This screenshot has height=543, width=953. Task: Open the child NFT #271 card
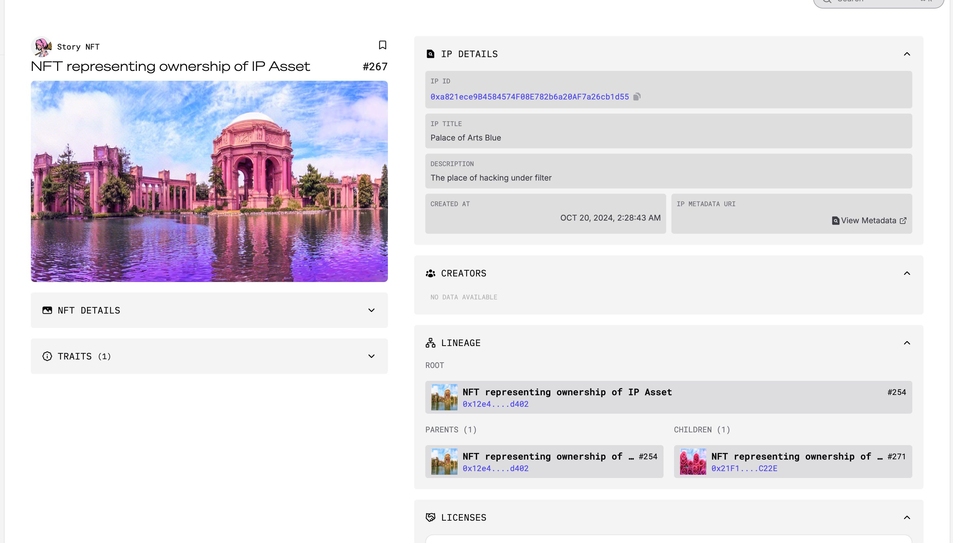793,461
